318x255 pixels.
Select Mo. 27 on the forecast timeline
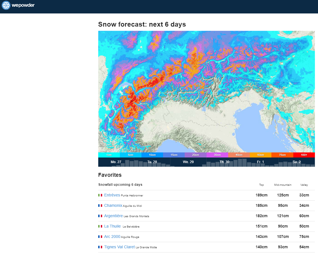pos(116,162)
